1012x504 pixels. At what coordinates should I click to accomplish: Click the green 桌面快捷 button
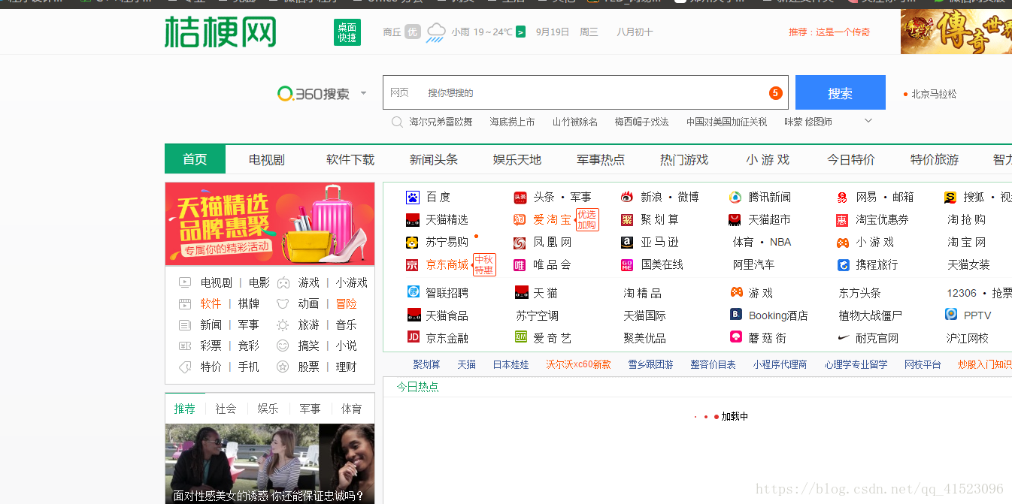[x=347, y=32]
